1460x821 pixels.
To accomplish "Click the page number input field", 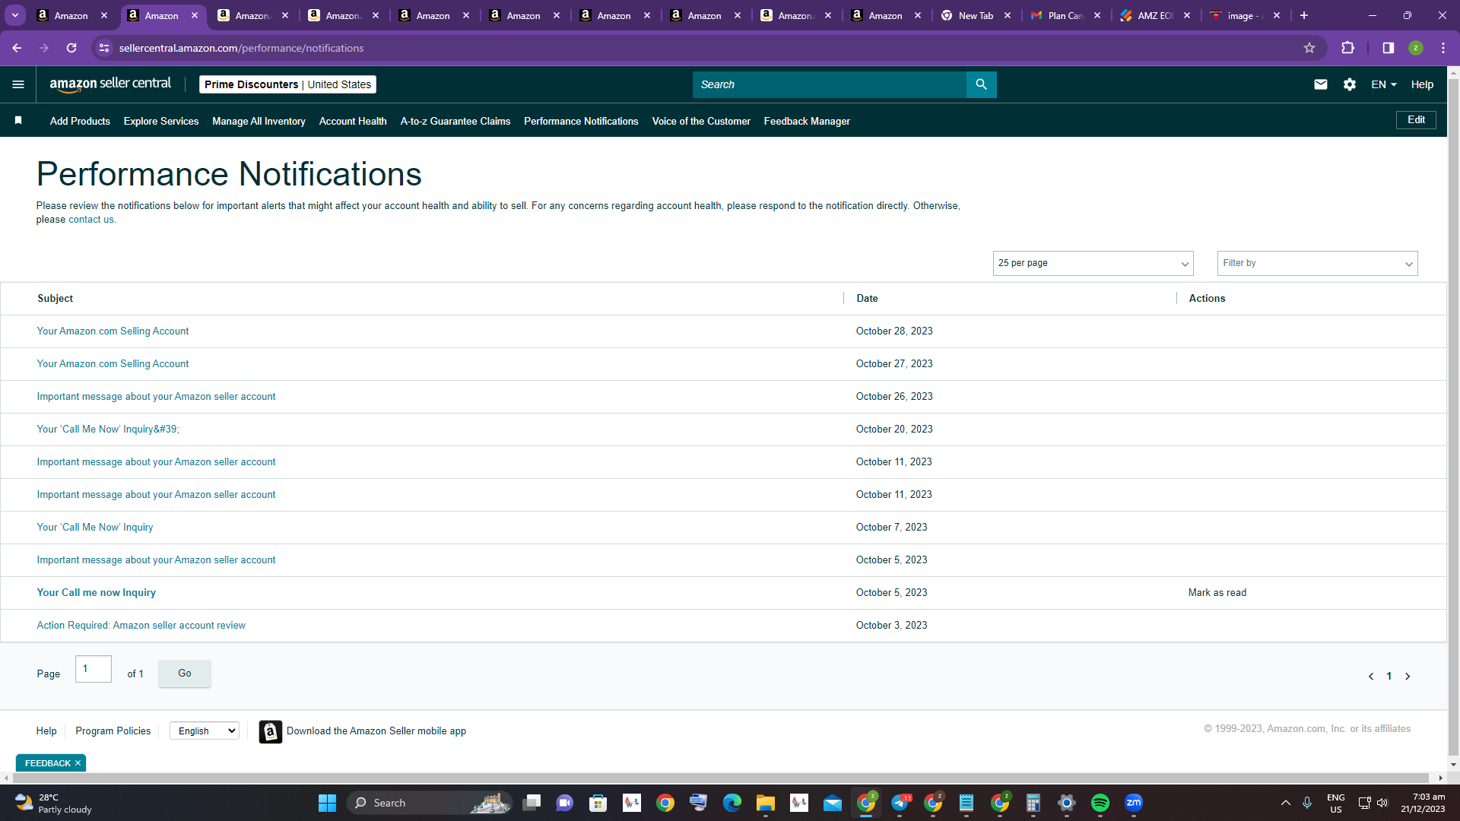I will coord(94,669).
